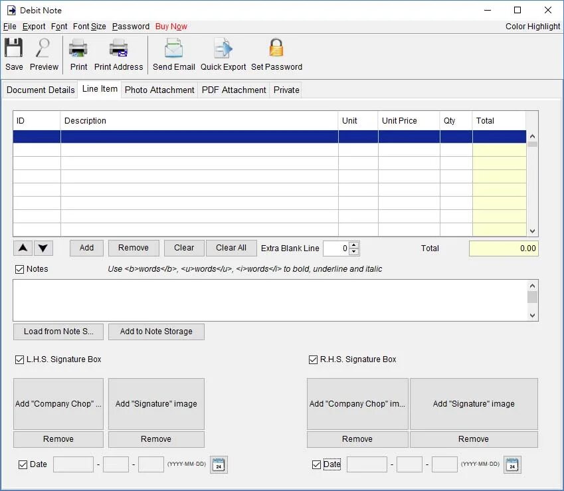Click the R.H.S. date day field
564x491 pixels.
[444, 464]
